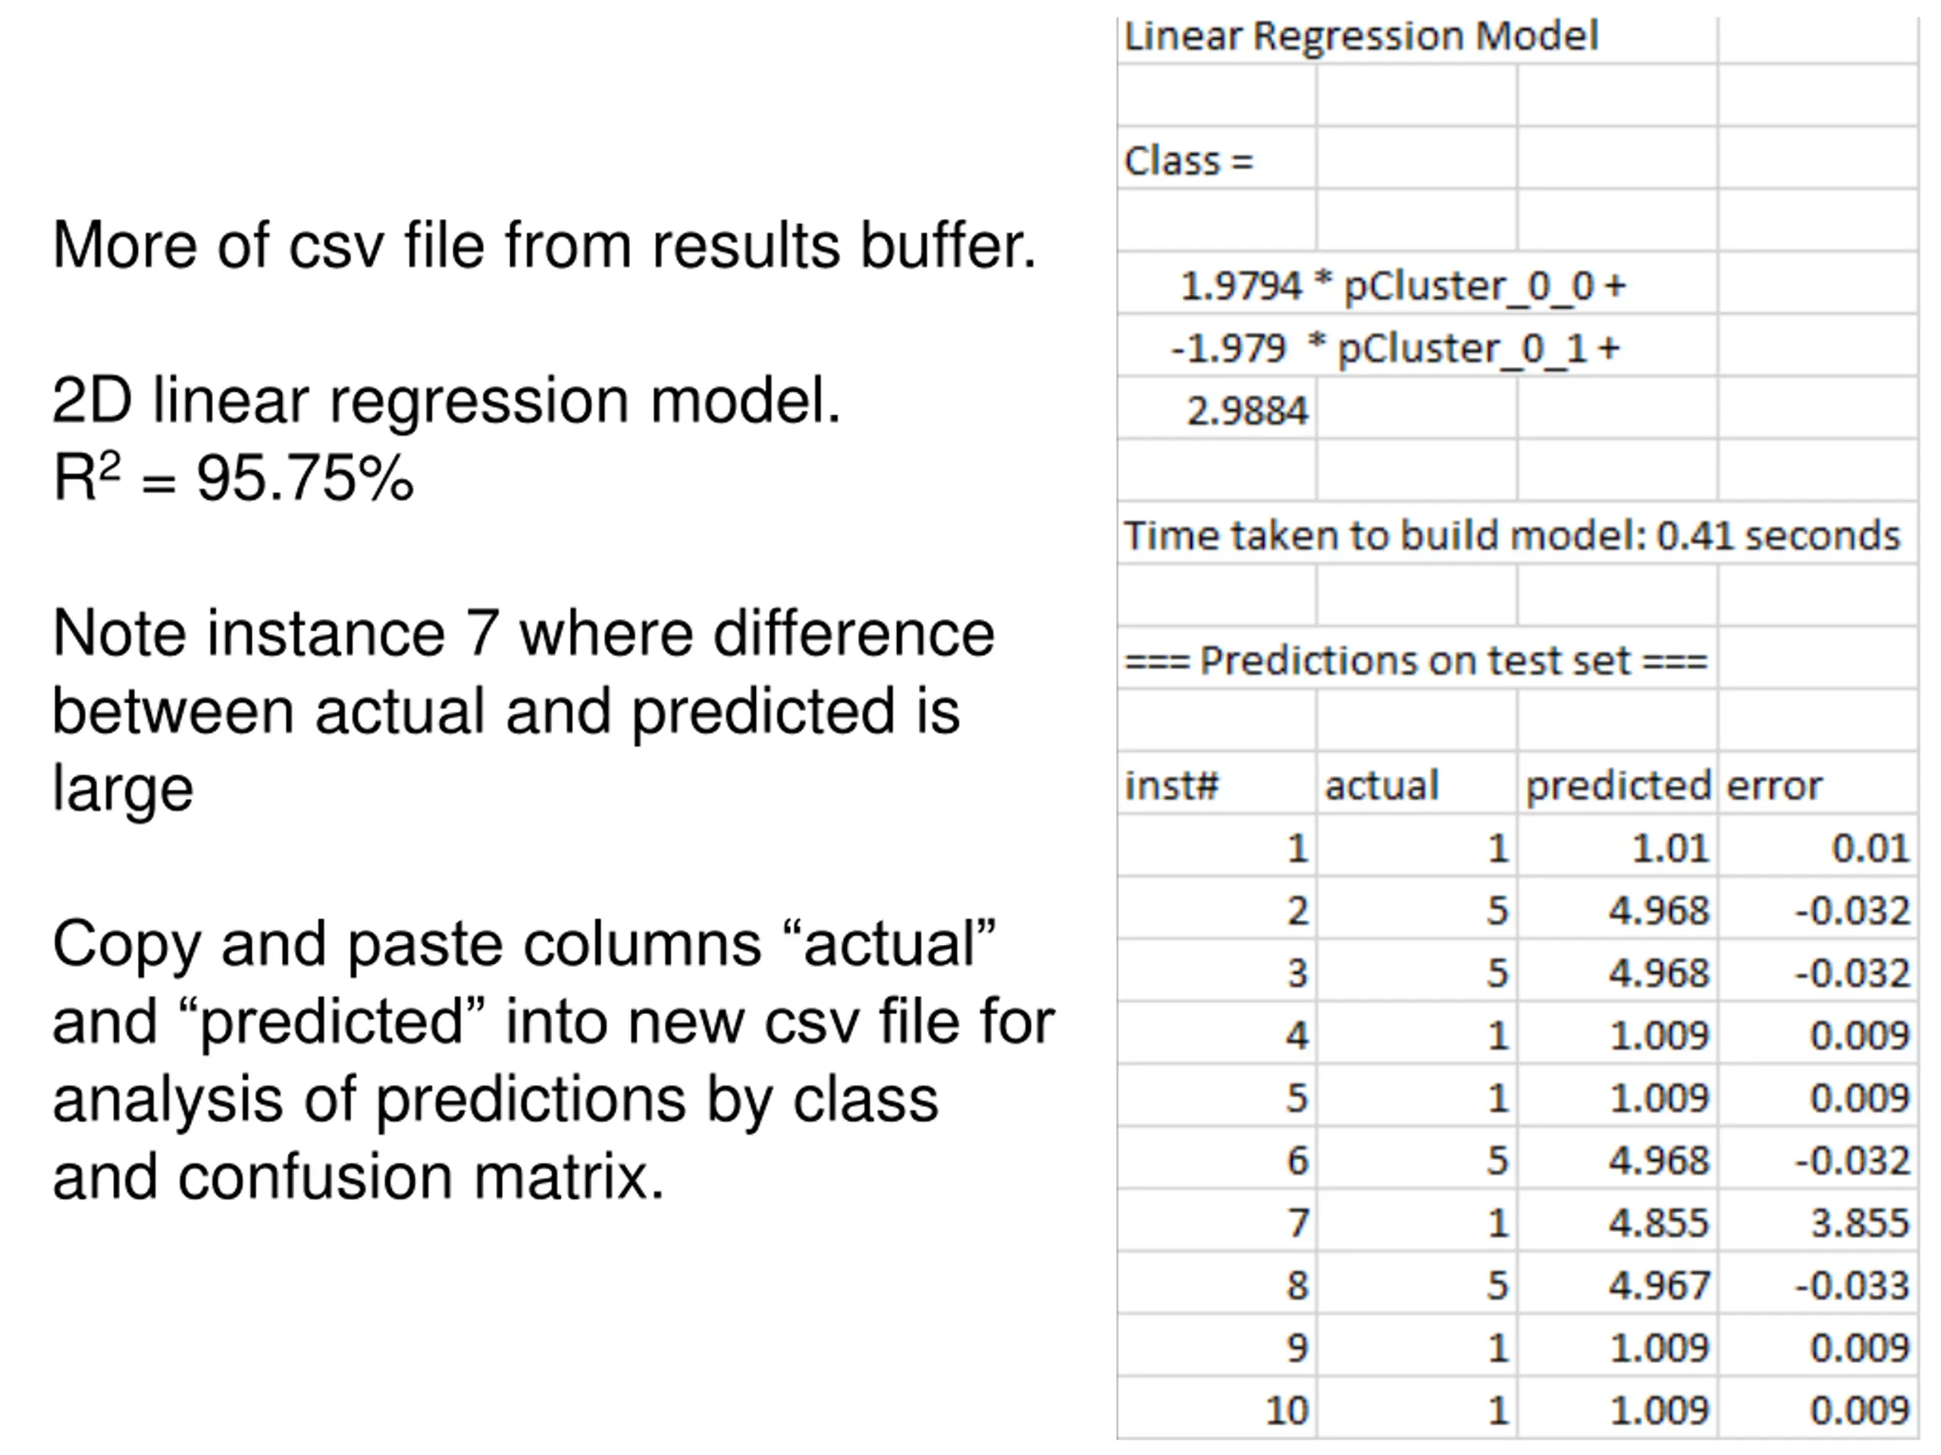This screenshot has height=1455, width=1941.
Task: Click '=== Predictions on test set ===' cell
Action: tap(1417, 659)
